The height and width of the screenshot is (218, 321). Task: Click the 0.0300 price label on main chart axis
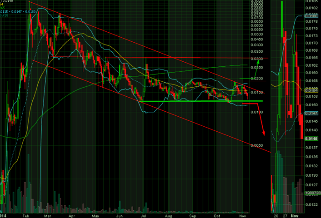pyautogui.click(x=257, y=59)
